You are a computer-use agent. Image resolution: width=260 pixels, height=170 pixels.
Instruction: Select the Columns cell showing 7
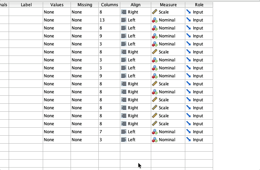pyautogui.click(x=109, y=131)
